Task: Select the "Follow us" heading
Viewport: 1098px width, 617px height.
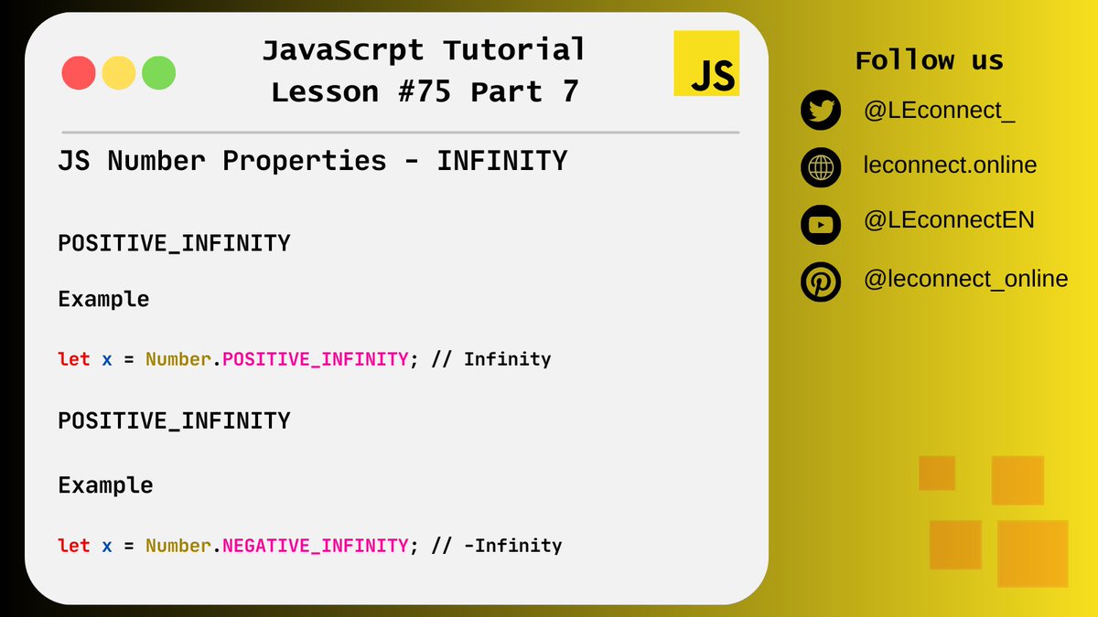Action: point(929,60)
